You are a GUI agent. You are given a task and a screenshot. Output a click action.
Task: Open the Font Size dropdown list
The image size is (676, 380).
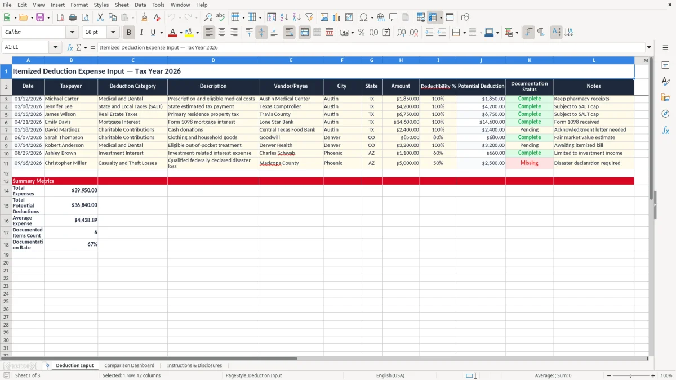[x=113, y=33]
